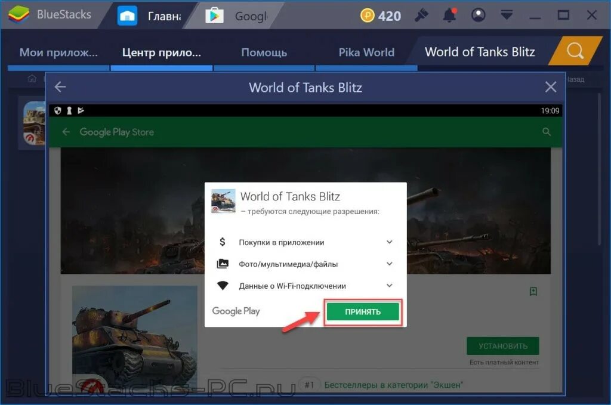Close the World of Tanks Blitz dialog

551,87
